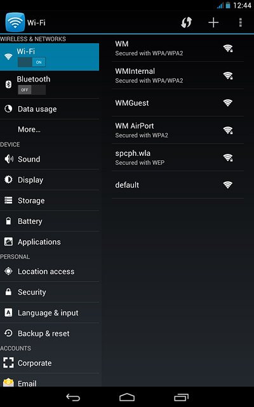Connect to the WMGuest network
The width and height of the screenshot is (254, 407).
click(x=178, y=103)
